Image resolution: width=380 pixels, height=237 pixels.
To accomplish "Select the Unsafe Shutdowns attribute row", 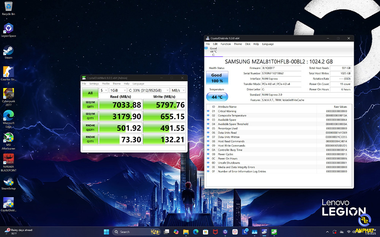I will pyautogui.click(x=277, y=163).
